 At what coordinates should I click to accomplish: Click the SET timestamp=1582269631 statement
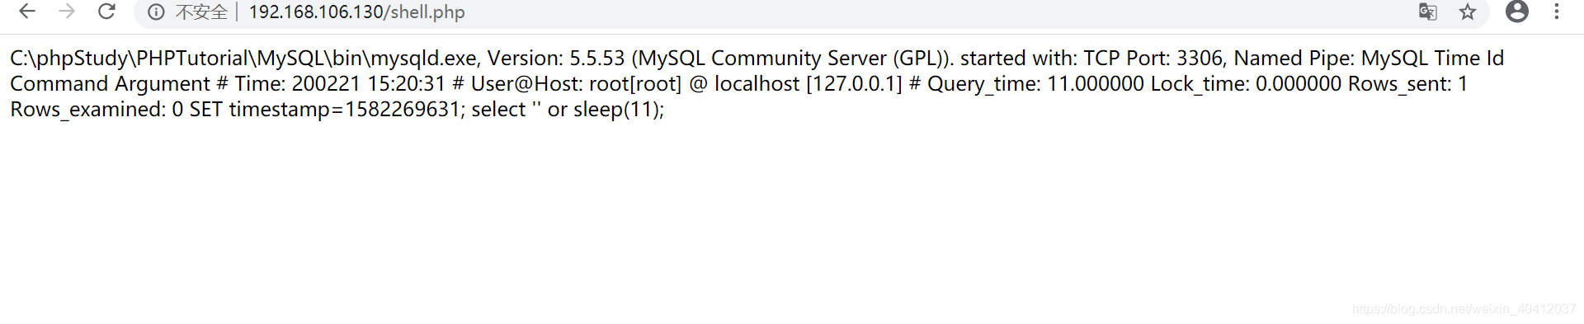(324, 110)
